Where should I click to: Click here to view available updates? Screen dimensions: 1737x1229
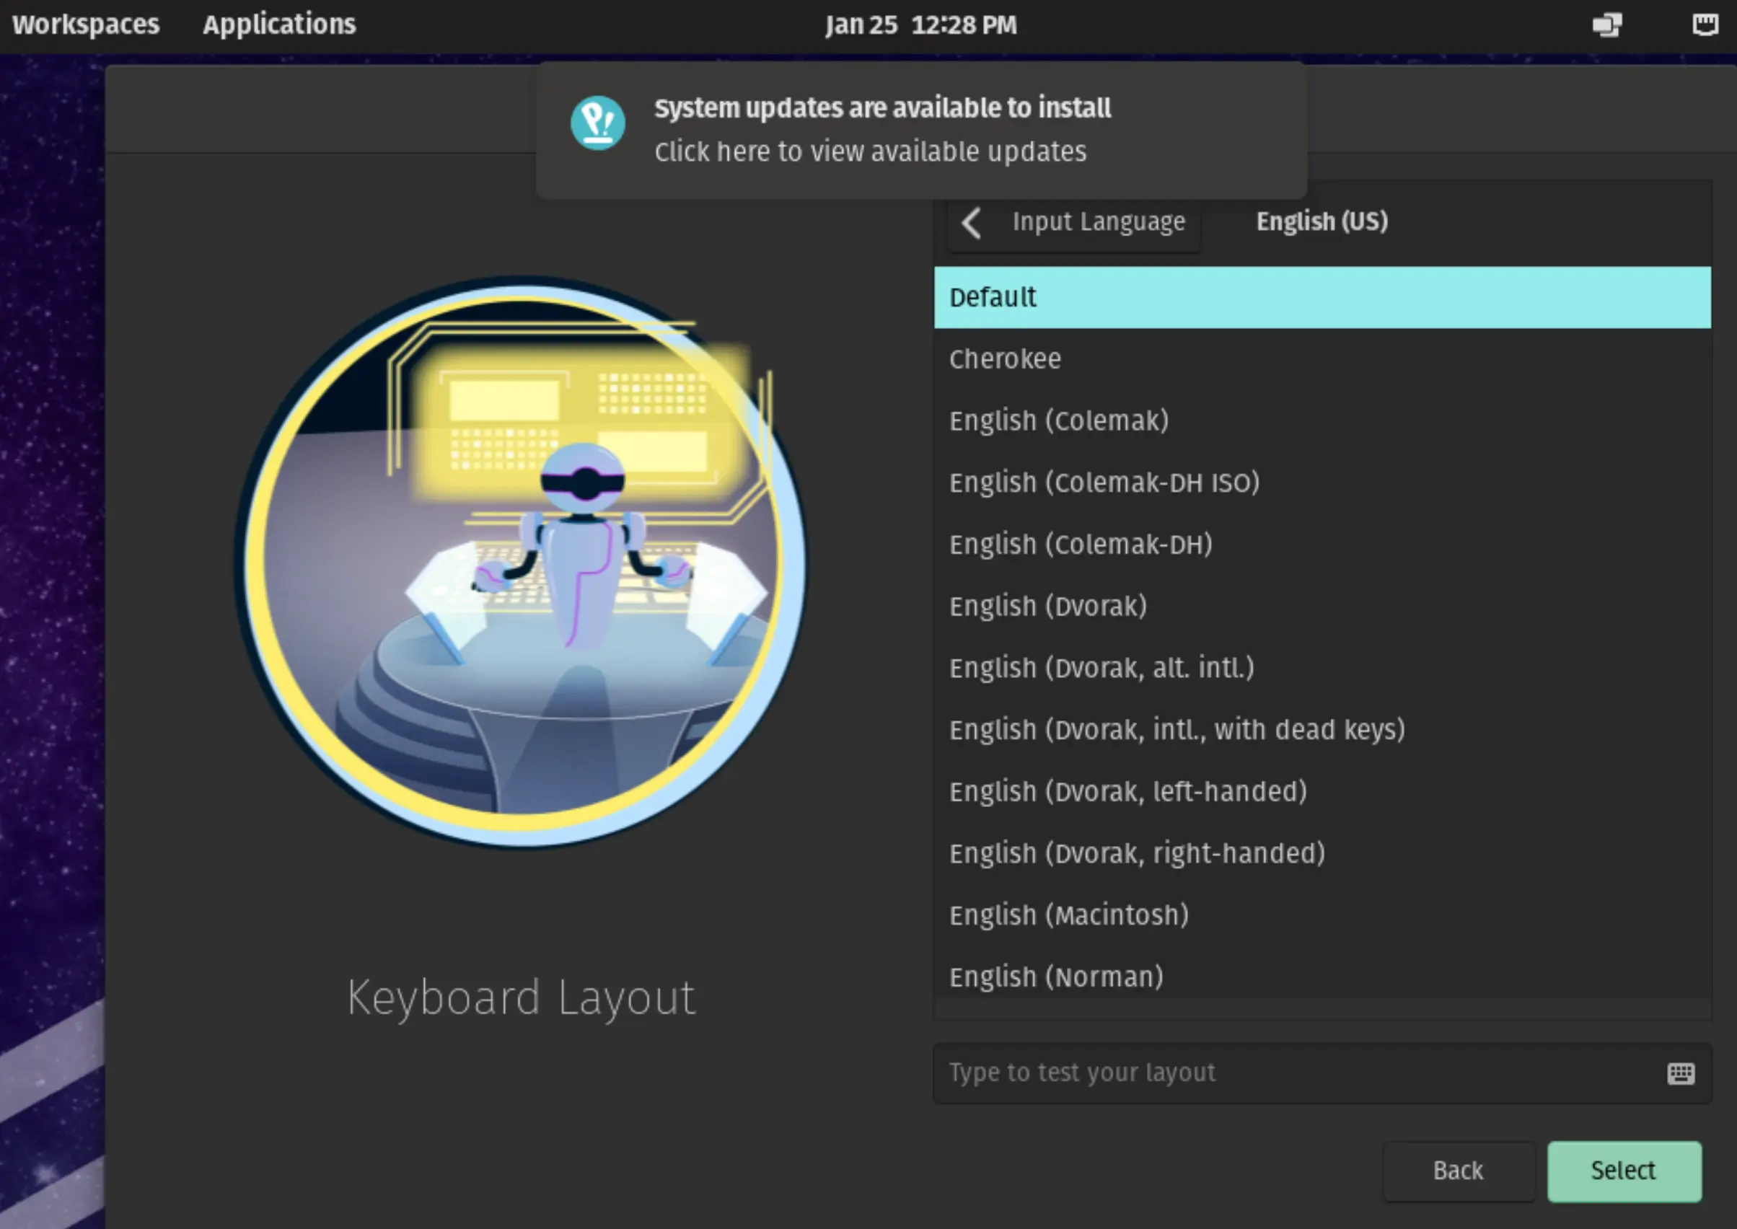click(871, 151)
